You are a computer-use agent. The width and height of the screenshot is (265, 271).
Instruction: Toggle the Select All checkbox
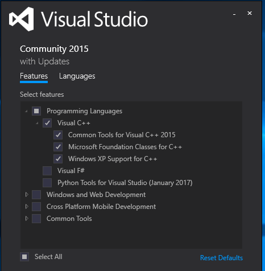point(24,257)
